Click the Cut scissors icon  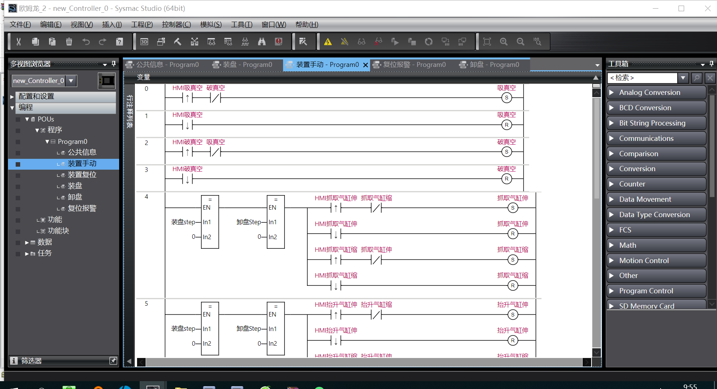coord(18,41)
